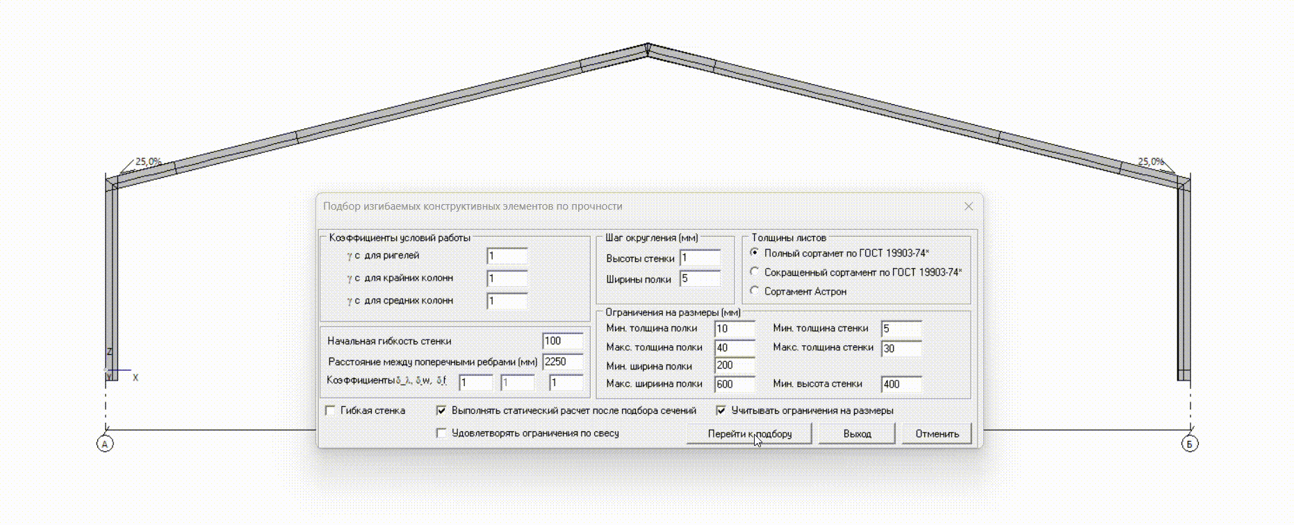Image resolution: width=1294 pixels, height=525 pixels.
Task: Focus the 'Мин. высота стенки' field
Action: [901, 384]
